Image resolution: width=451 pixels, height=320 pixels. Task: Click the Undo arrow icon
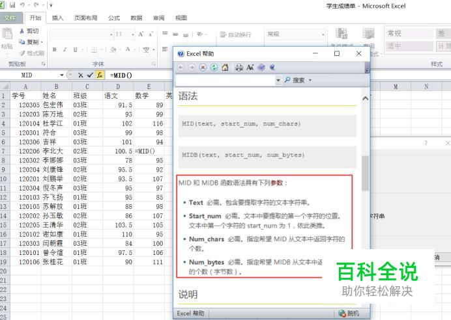click(23, 5)
